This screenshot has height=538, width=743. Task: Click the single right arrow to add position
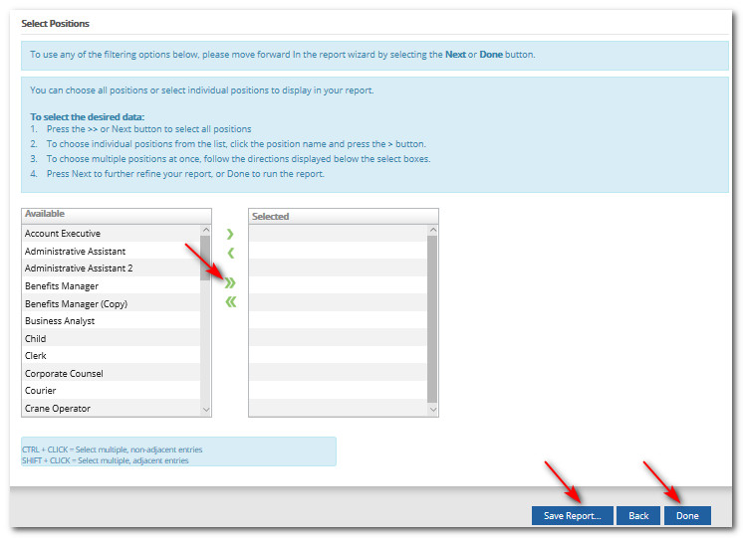(230, 234)
